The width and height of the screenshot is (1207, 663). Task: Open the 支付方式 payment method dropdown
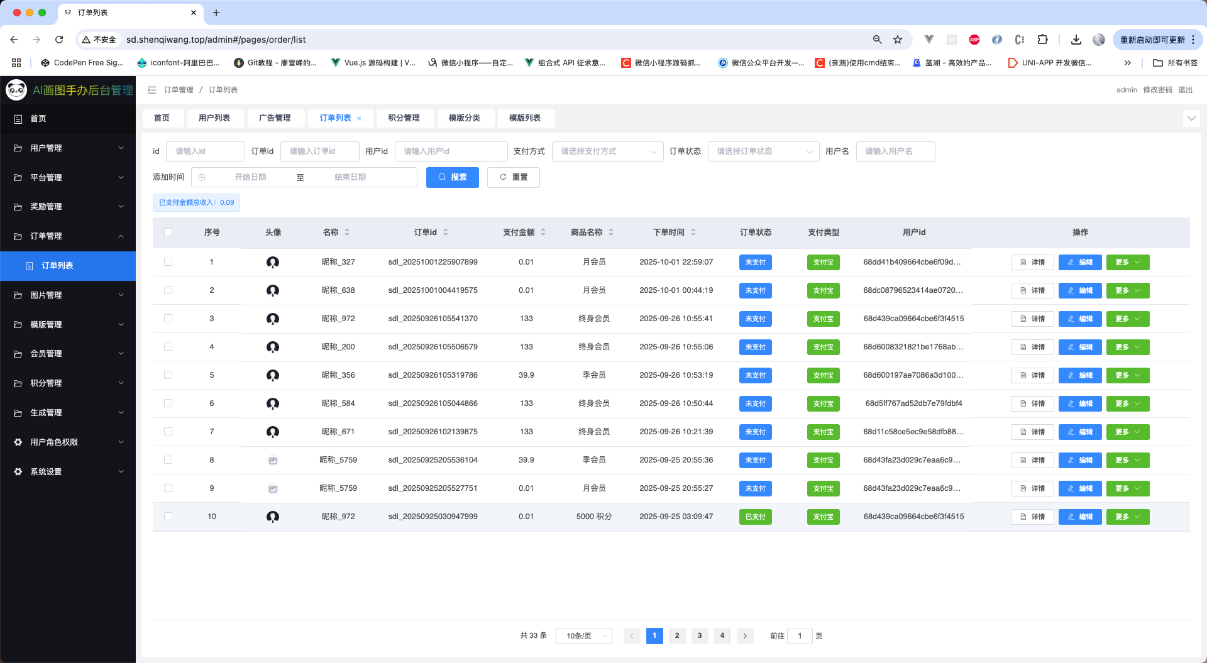point(607,151)
